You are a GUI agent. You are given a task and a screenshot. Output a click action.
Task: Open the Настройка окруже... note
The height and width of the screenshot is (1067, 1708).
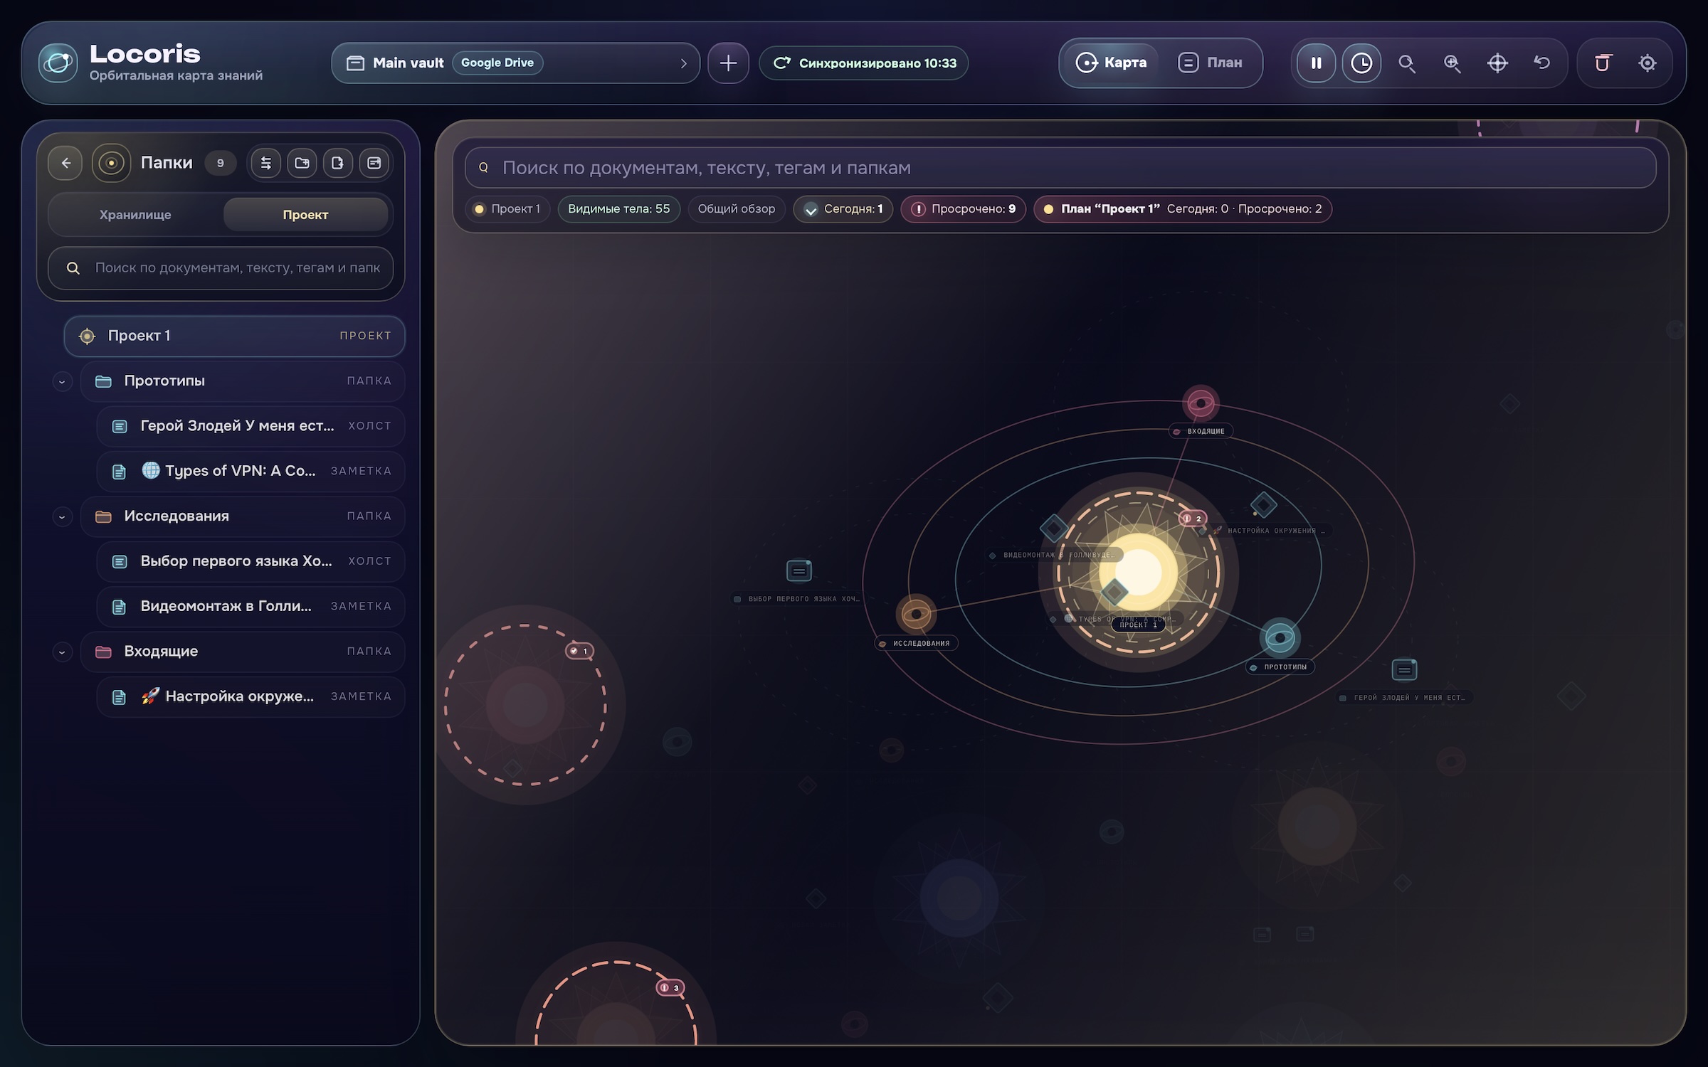(251, 696)
